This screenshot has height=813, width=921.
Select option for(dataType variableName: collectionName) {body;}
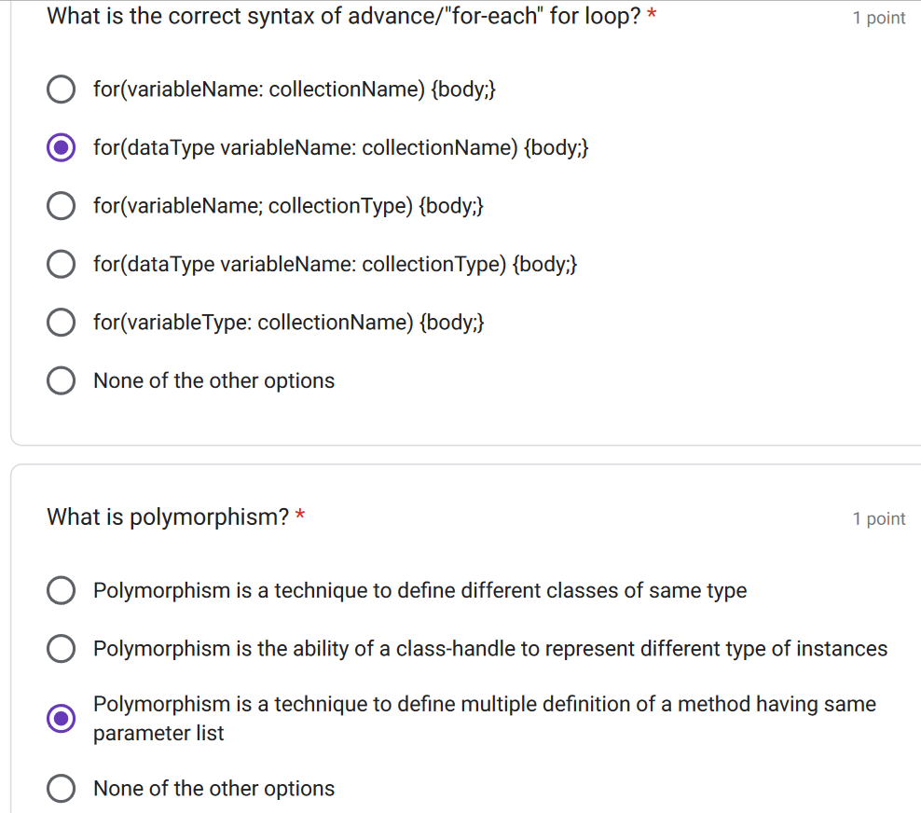[x=61, y=147]
